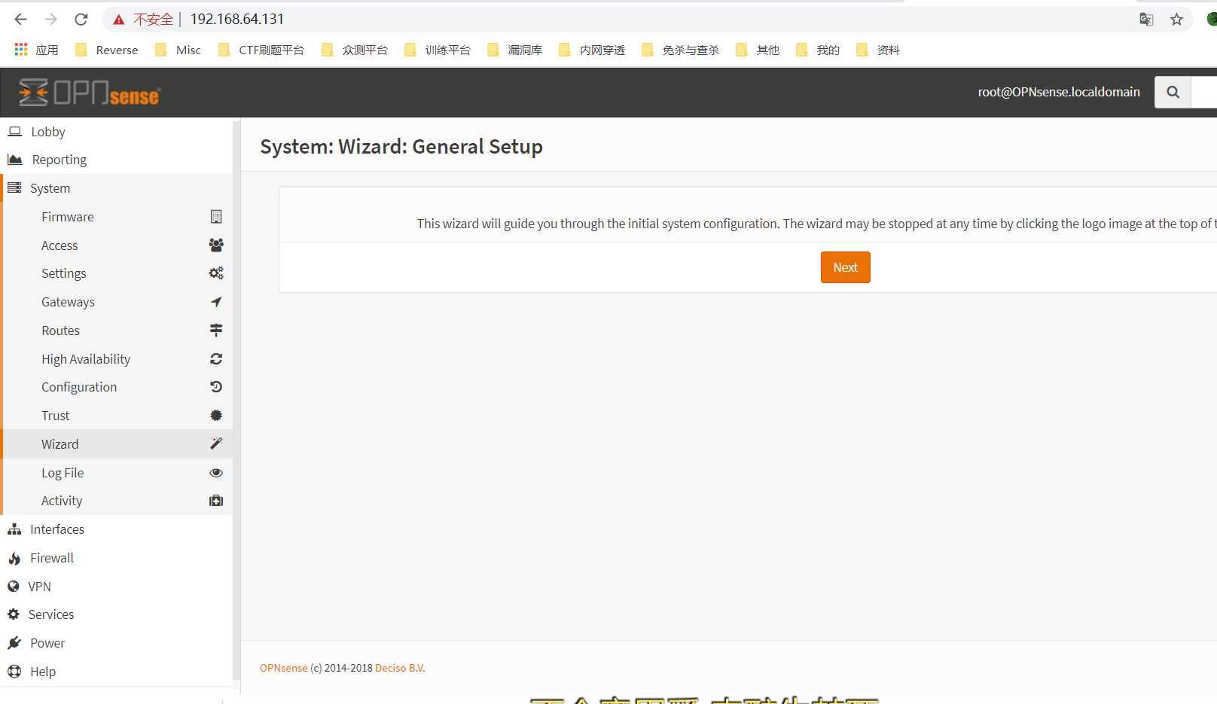Screen dimensions: 1217x704
Task: Click the Log File eye icon
Action: pyautogui.click(x=216, y=473)
